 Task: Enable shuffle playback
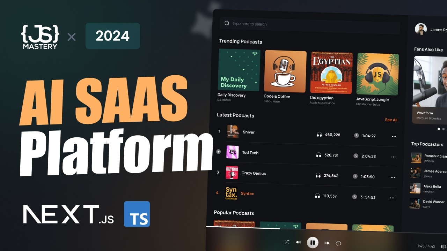(287, 242)
